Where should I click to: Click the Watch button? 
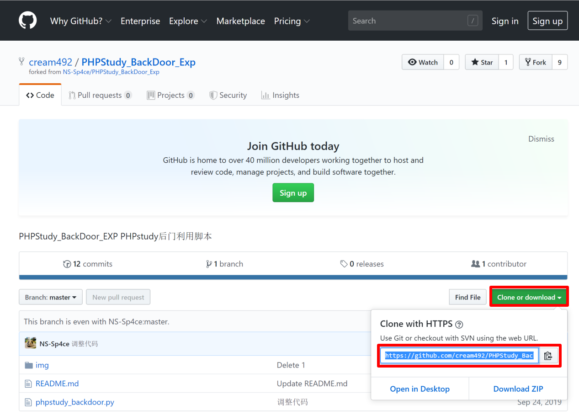[423, 62]
